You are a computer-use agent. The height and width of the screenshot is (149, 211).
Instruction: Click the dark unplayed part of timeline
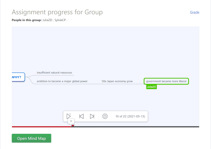[x=136, y=127]
